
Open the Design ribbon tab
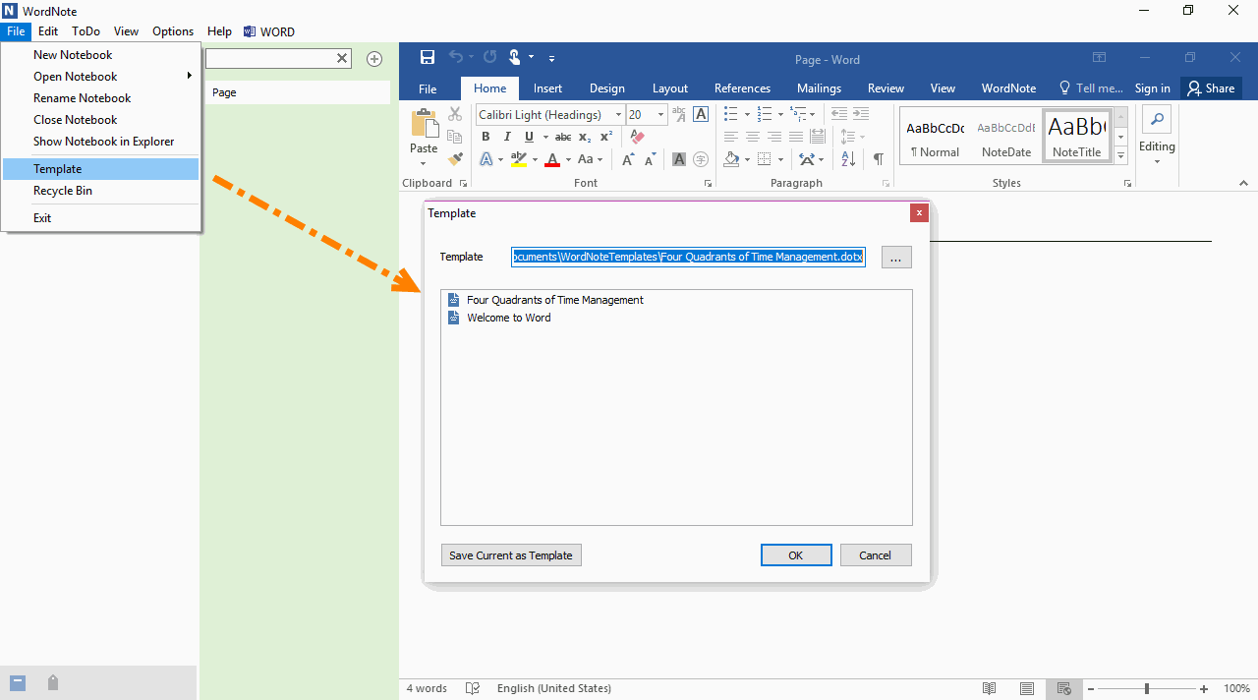[606, 88]
